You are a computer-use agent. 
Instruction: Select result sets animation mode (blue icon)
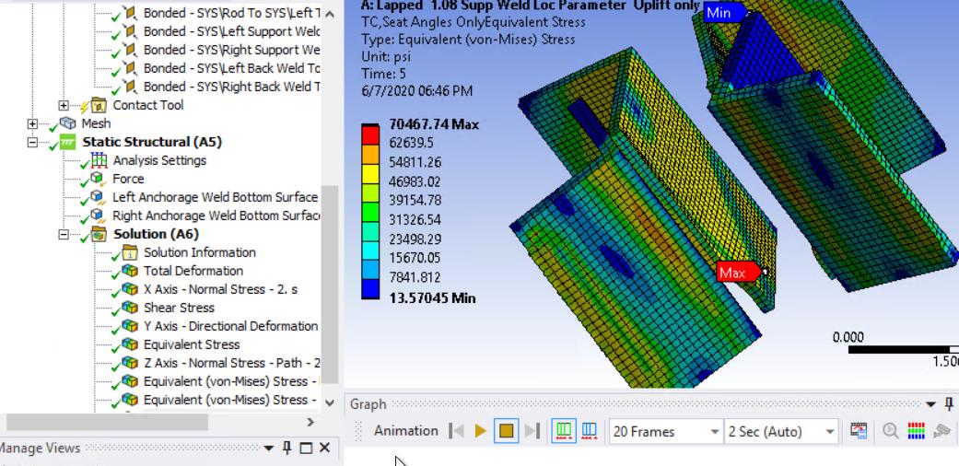coord(589,431)
